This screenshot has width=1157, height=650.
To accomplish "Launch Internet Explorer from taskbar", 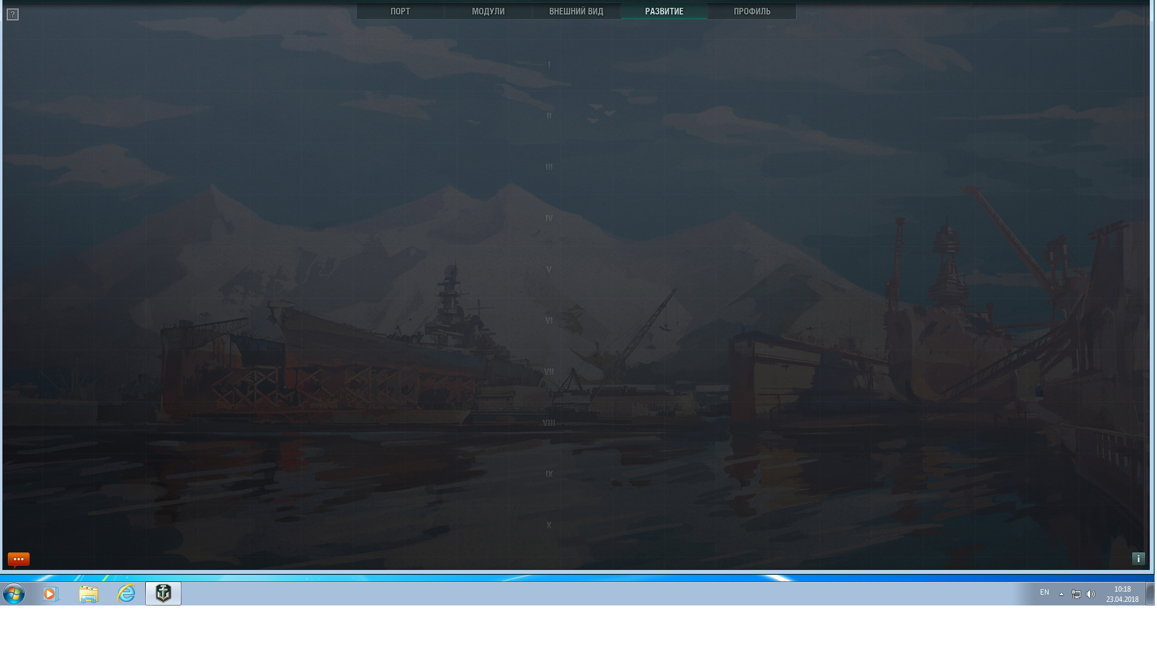I will (126, 594).
